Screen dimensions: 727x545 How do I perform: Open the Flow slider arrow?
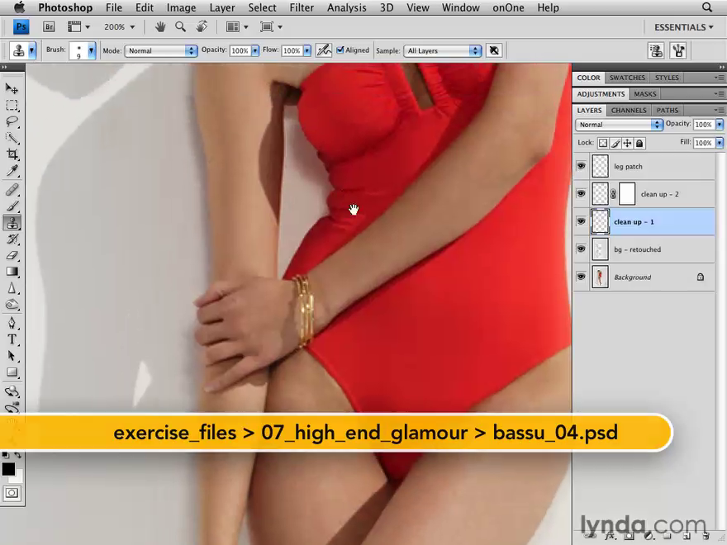tap(307, 50)
